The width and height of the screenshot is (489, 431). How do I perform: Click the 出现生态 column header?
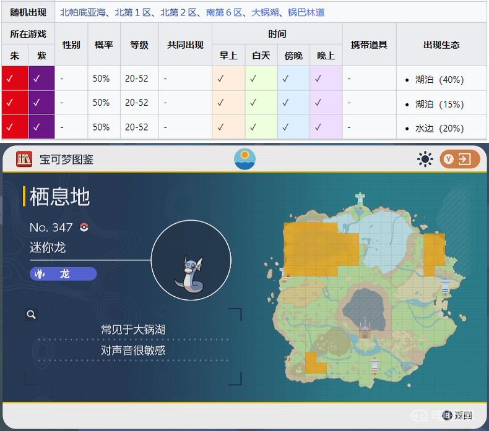click(x=441, y=45)
